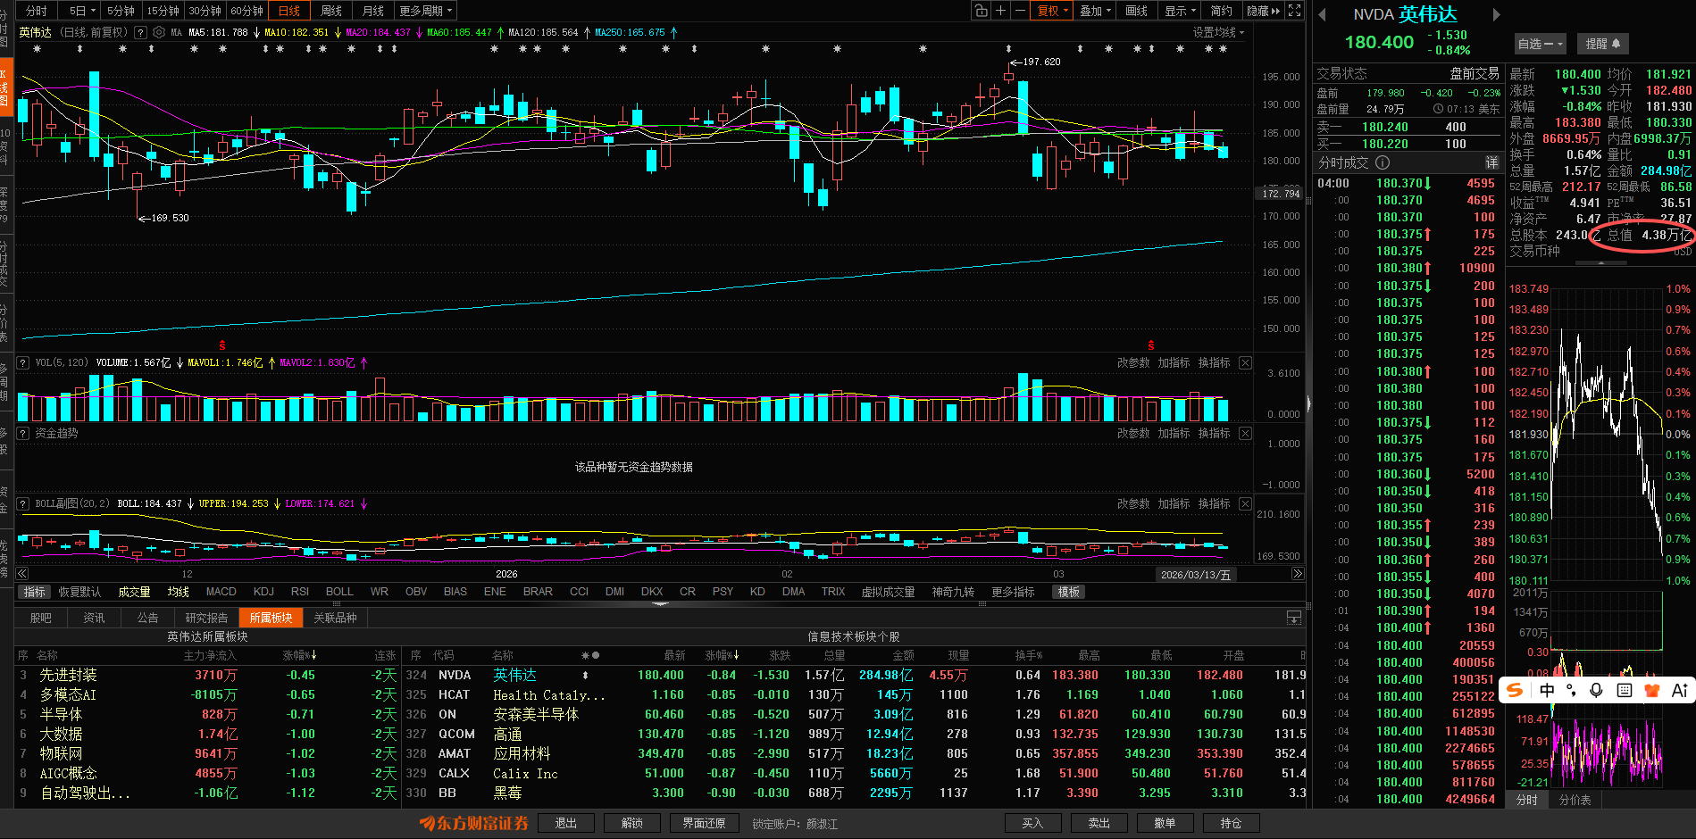Screen dimensions: 1696x839
Task: Toggle the 均线 moving average indicator
Action: click(x=179, y=592)
